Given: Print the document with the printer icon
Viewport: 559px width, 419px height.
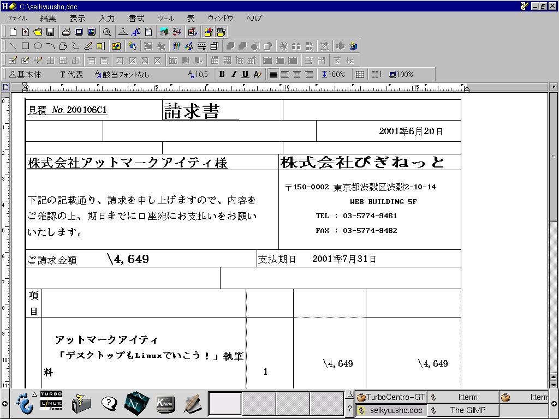Looking at the screenshot, I should point(66,32).
